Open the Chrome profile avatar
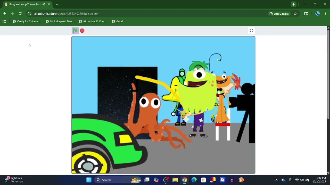This screenshot has height=185, width=330. pyautogui.click(x=318, y=14)
